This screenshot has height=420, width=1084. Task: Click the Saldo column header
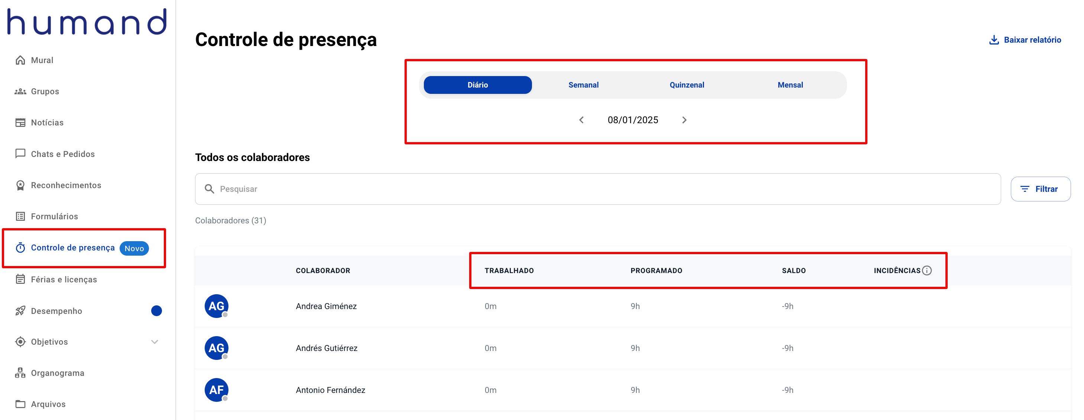[793, 271]
